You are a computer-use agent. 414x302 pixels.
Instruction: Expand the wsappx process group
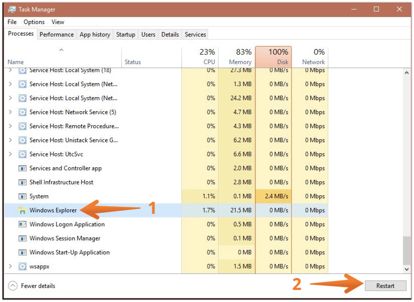tap(11, 266)
